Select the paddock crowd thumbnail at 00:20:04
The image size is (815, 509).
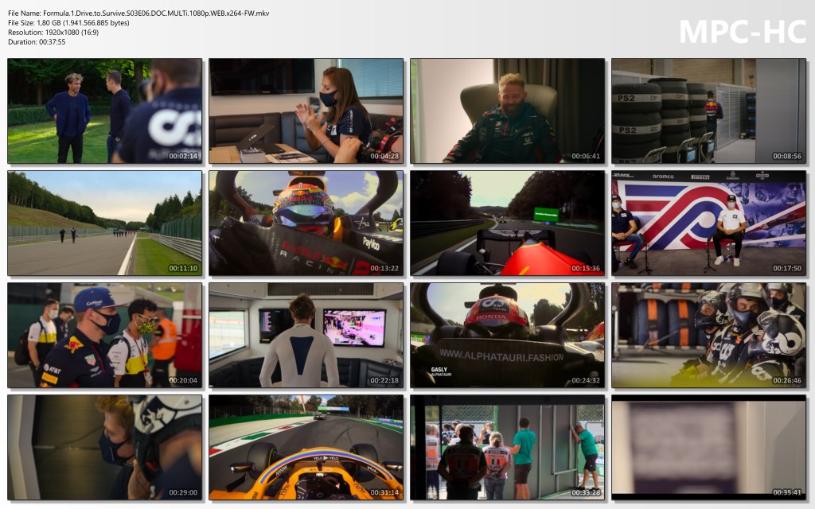pos(104,335)
